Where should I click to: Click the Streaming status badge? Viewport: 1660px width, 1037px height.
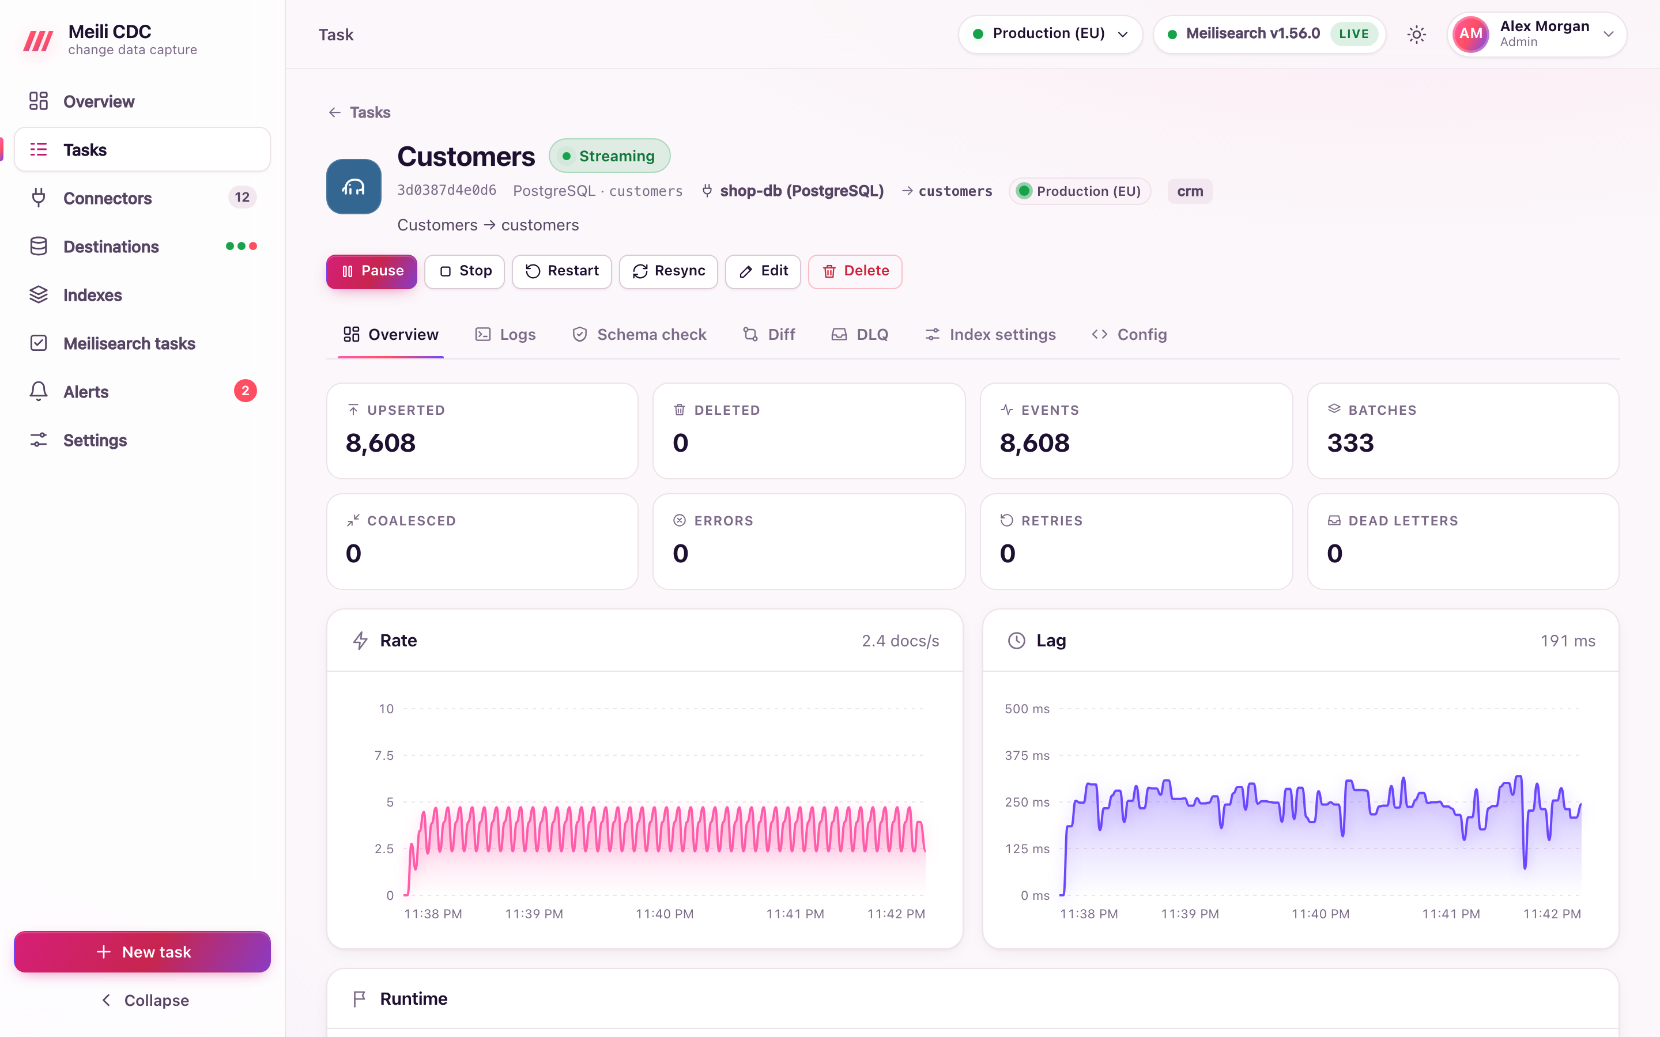(x=609, y=156)
